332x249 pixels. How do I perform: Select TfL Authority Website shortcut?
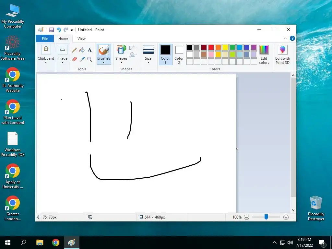pyautogui.click(x=13, y=80)
